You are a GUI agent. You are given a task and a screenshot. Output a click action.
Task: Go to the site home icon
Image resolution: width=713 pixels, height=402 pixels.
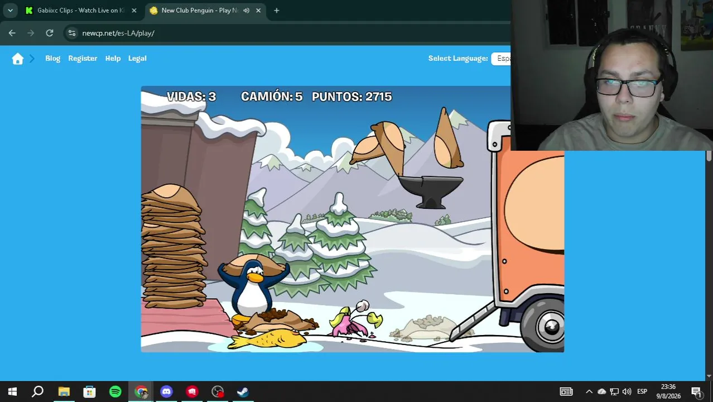(17, 59)
